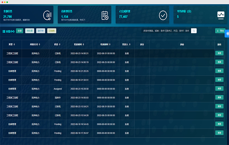Screen dimensions: 229x145
Task: Click the 多条件筛选 filter input field
Action: point(166,31)
